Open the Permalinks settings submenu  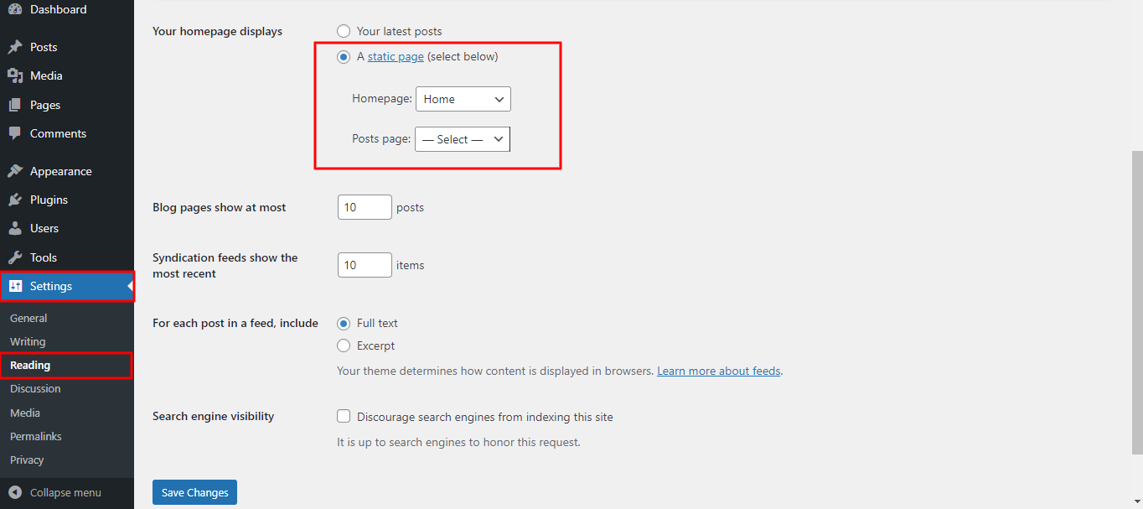point(36,436)
